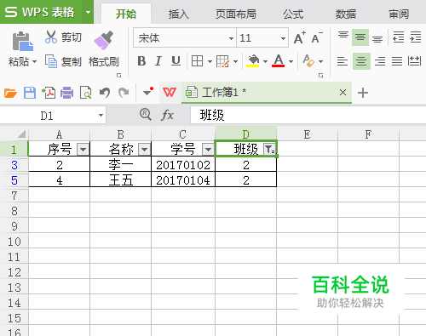Screen dimensions: 426x336
Task: Click the export to PDF icon
Action: pyautogui.click(x=49, y=93)
